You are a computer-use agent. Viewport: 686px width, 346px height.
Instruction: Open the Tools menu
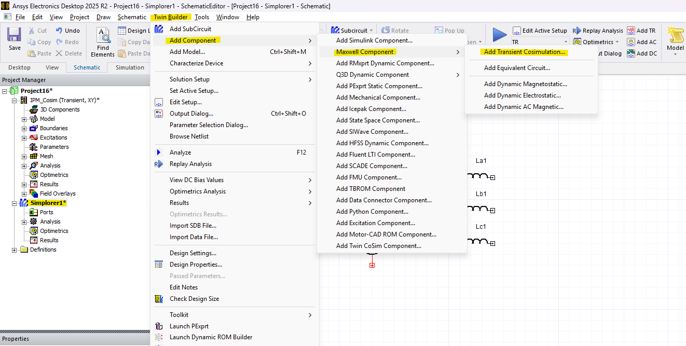pyautogui.click(x=202, y=17)
